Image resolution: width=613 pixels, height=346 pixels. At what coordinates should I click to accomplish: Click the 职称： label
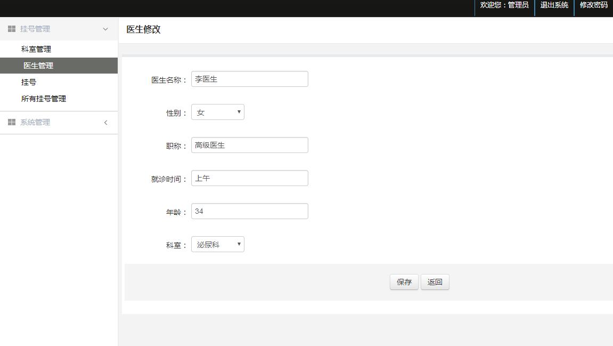[177, 146]
